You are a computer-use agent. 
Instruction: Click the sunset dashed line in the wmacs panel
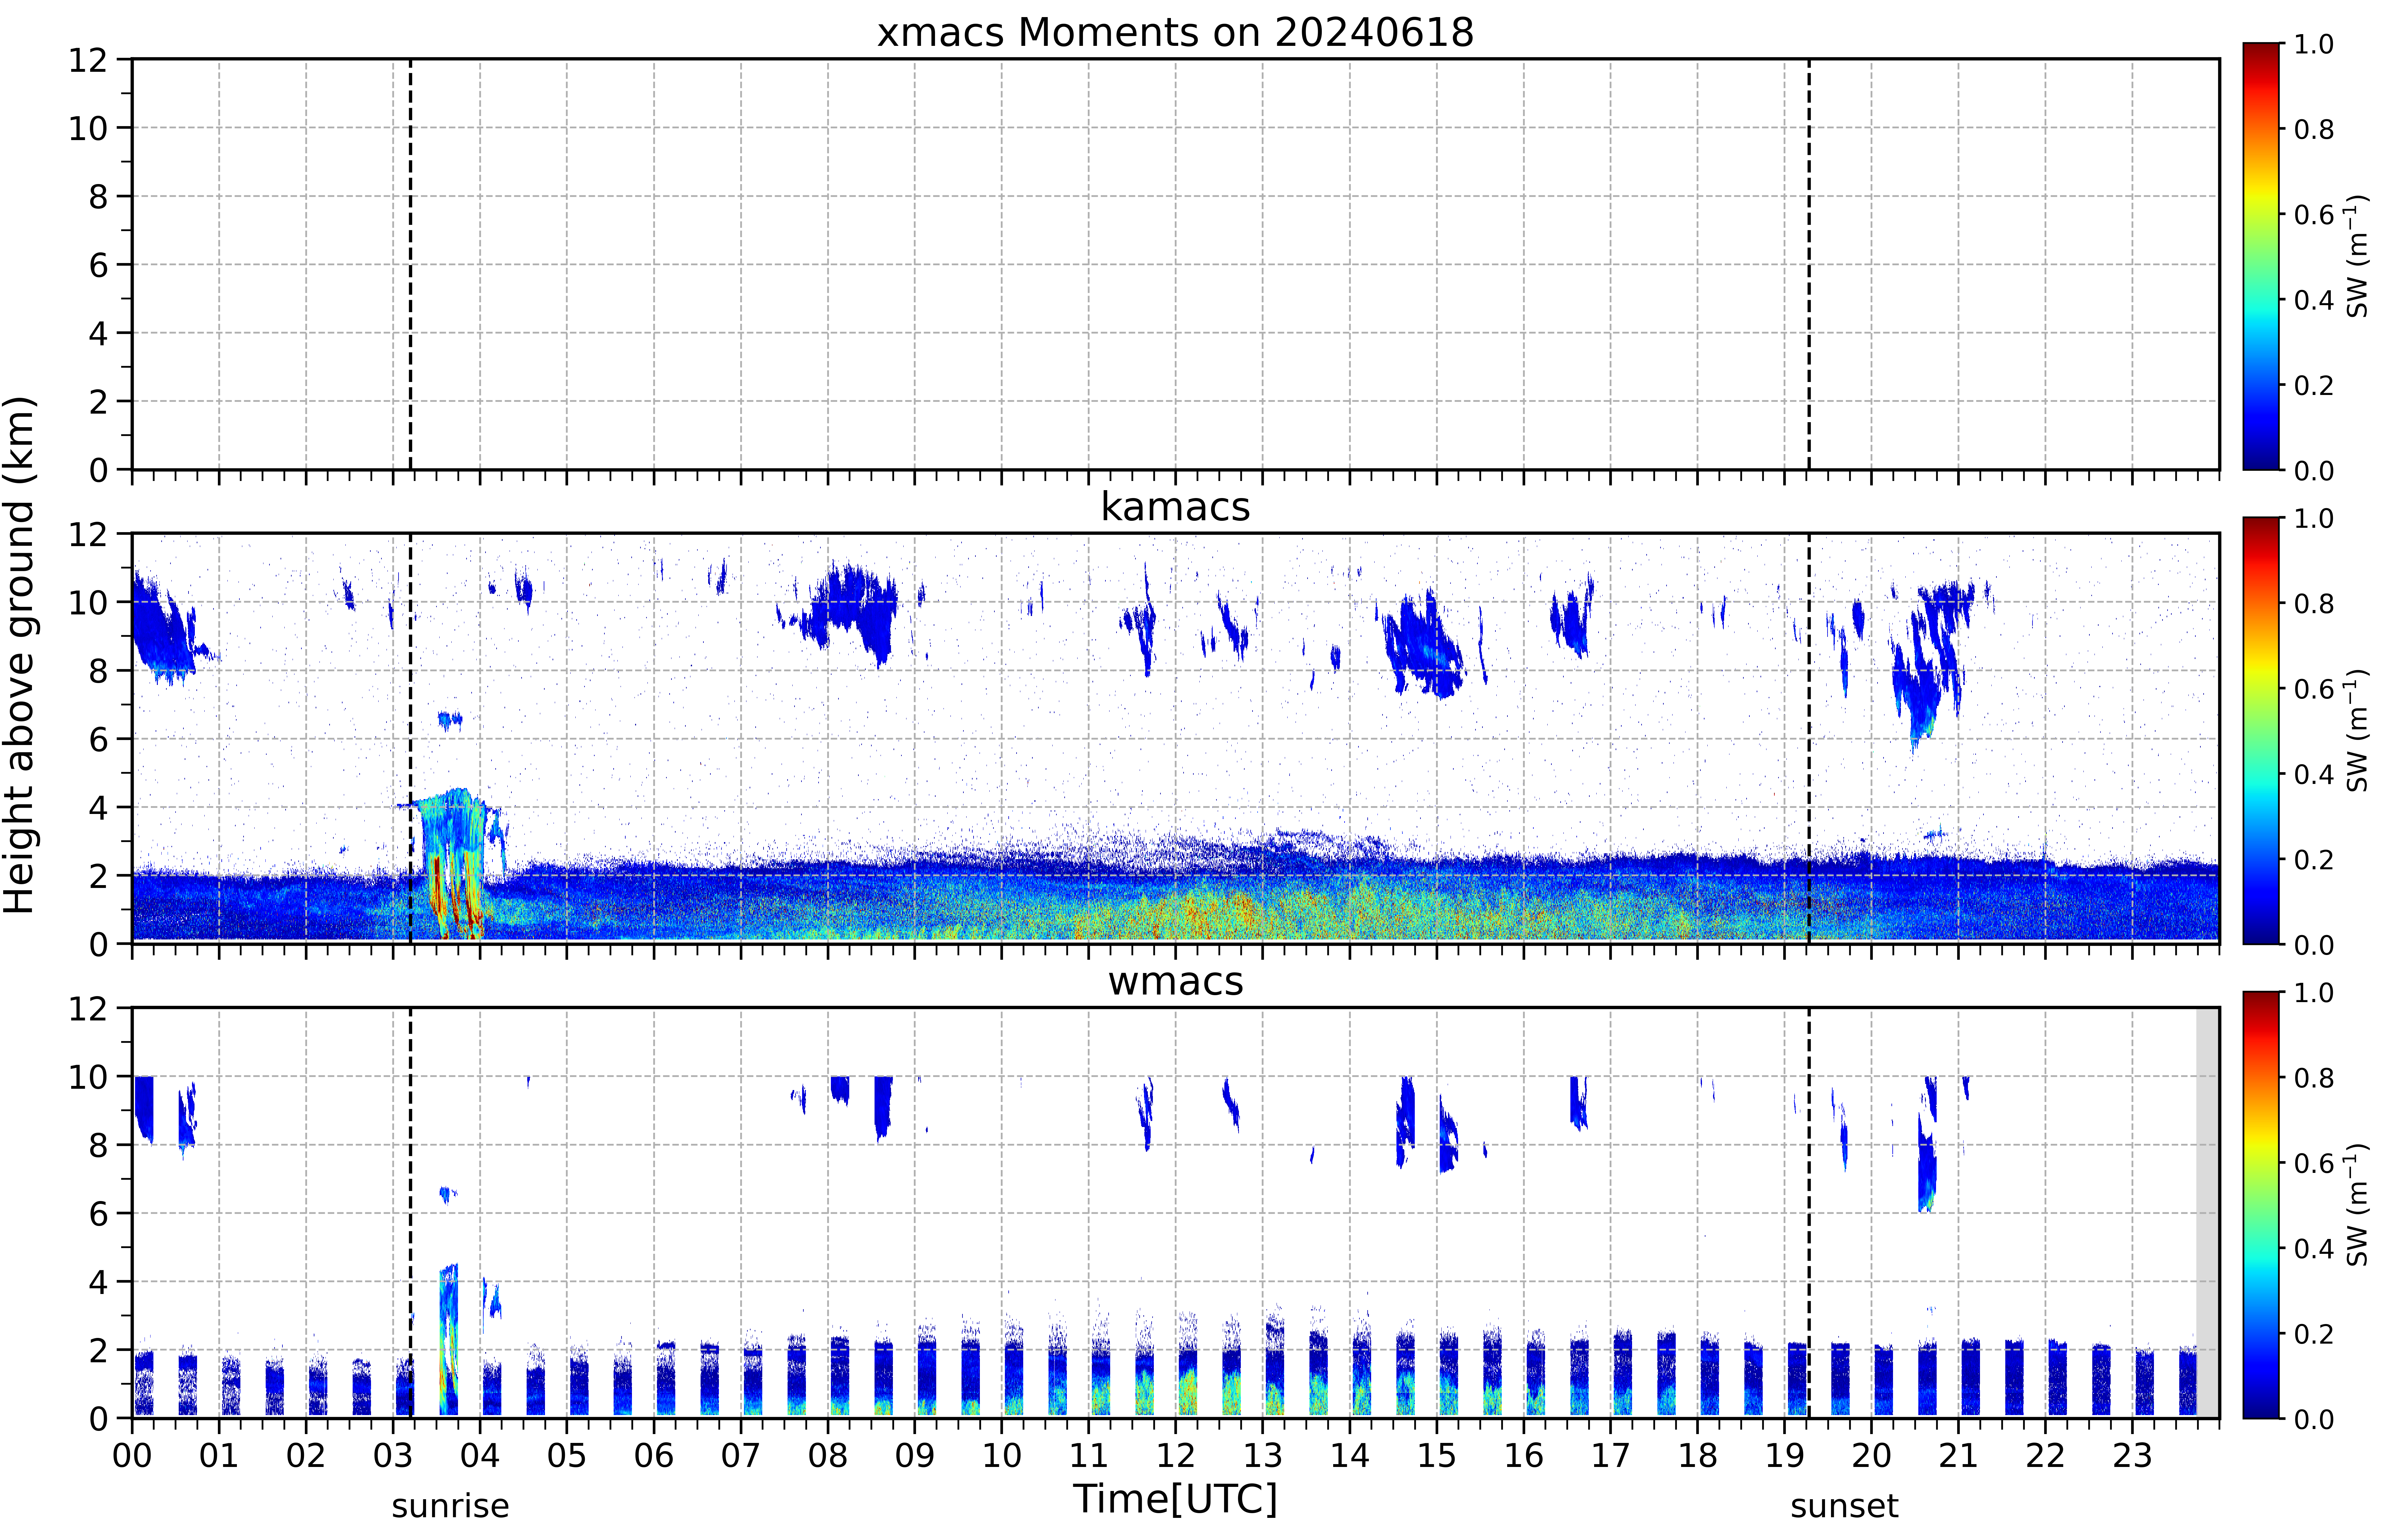1809,1213
